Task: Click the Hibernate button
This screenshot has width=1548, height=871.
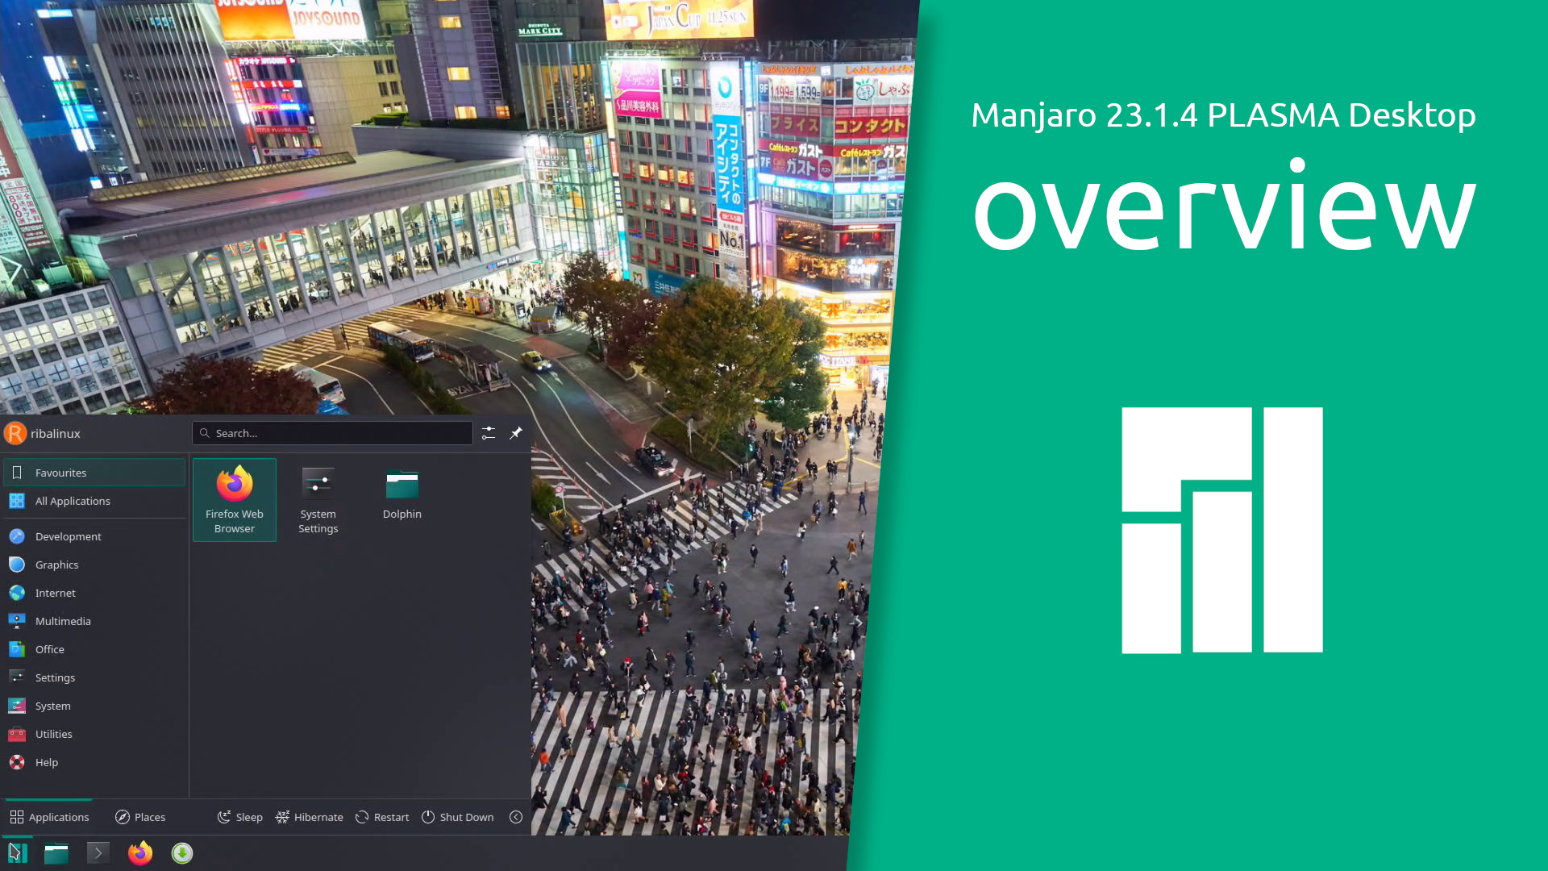Action: tap(310, 817)
